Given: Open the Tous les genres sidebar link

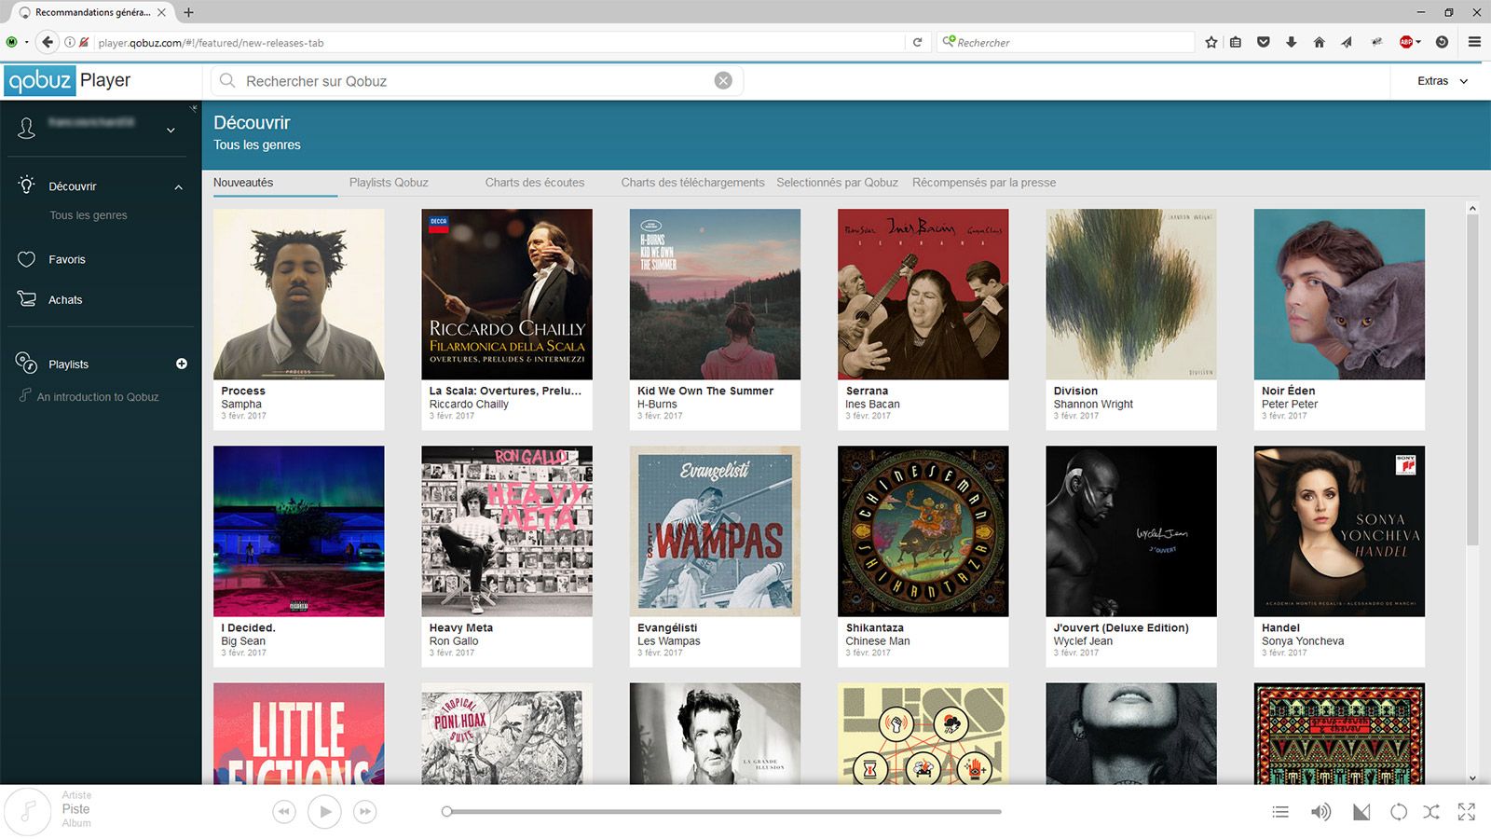Looking at the screenshot, I should tap(89, 215).
